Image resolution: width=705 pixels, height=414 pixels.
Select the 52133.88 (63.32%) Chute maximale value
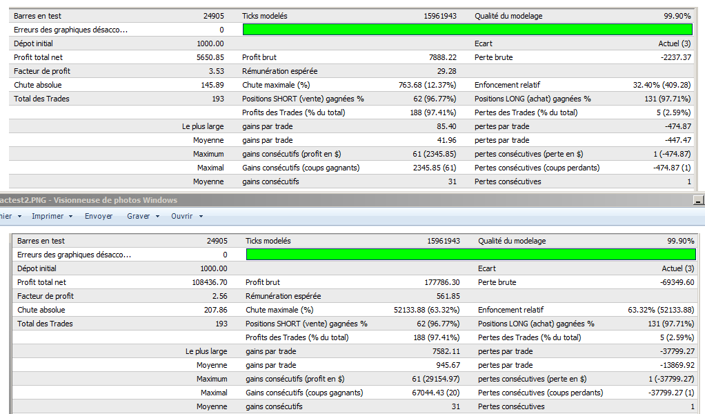pyautogui.click(x=426, y=310)
